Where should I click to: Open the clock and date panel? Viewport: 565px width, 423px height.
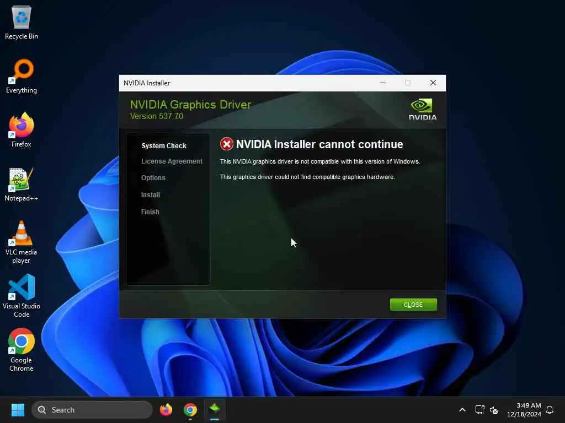coord(524,410)
